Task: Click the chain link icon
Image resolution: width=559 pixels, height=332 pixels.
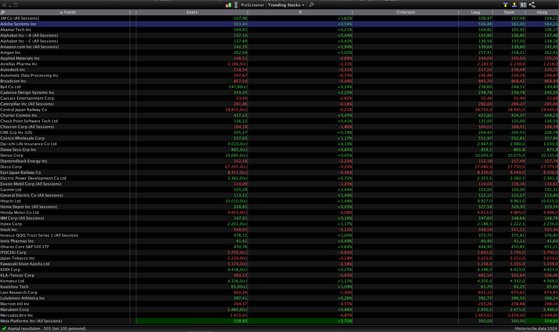Action: click(x=236, y=5)
